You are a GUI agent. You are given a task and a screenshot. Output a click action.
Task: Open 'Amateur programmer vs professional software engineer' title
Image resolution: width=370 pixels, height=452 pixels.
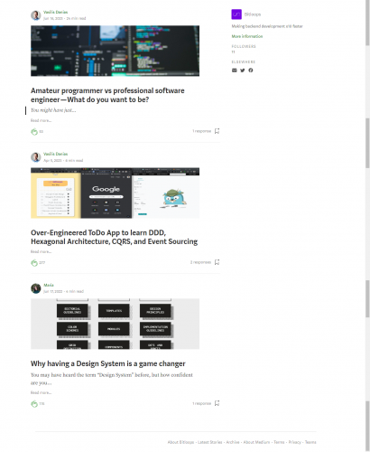point(107,95)
